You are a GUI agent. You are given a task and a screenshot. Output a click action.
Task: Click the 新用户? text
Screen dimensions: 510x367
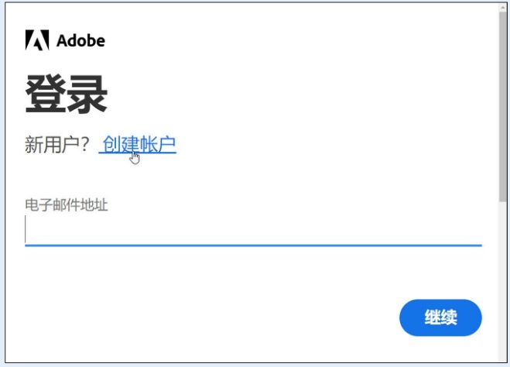click(57, 144)
